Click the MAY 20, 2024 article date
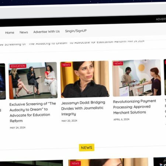Image resolution: width=166 pixels, height=166 pixels. click(x=69, y=121)
